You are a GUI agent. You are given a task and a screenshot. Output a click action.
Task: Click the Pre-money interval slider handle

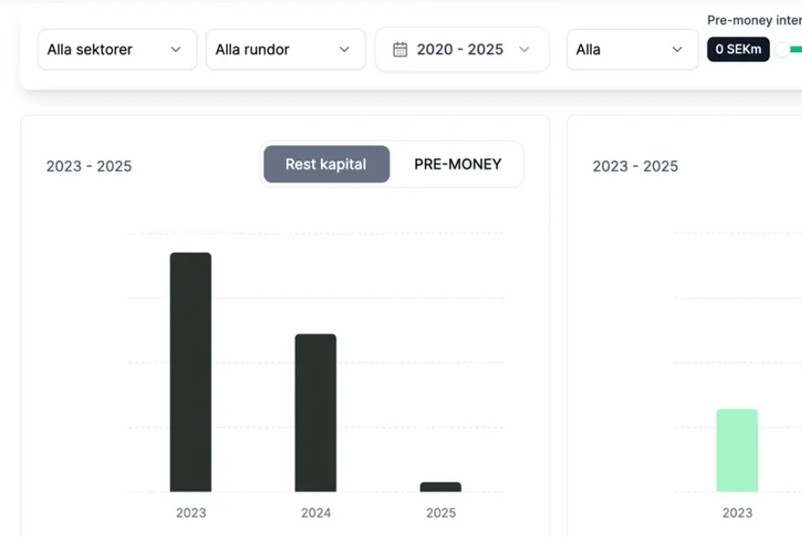coord(782,50)
